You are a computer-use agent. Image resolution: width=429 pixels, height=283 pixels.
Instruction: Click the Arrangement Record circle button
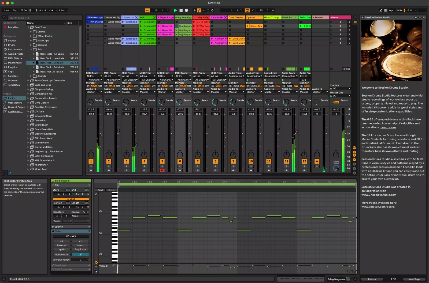tap(187, 10)
